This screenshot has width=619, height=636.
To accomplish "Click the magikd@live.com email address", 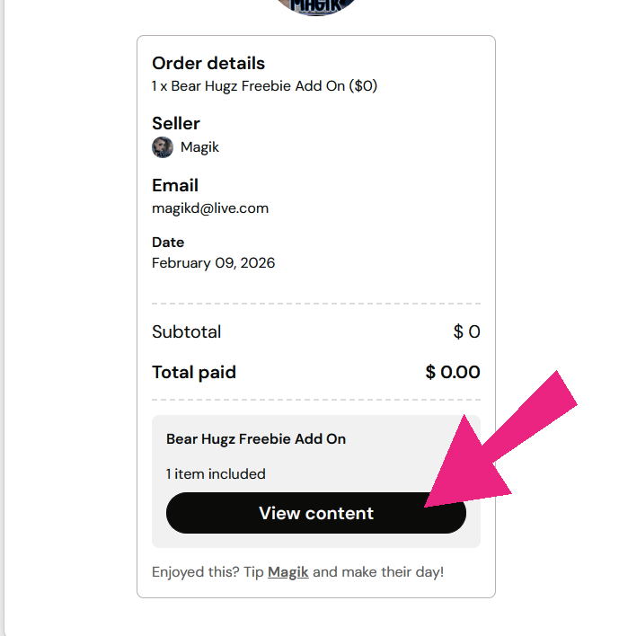I will coord(210,208).
